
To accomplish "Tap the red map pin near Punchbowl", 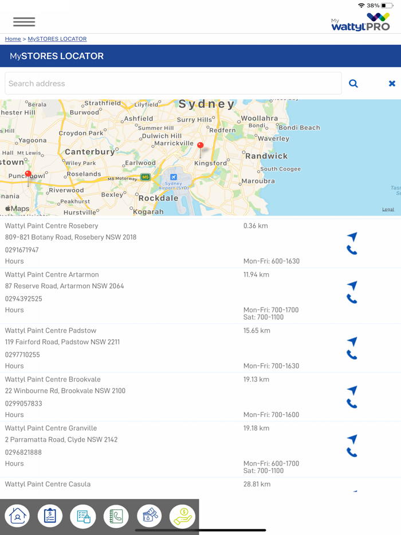I will [x=28, y=175].
